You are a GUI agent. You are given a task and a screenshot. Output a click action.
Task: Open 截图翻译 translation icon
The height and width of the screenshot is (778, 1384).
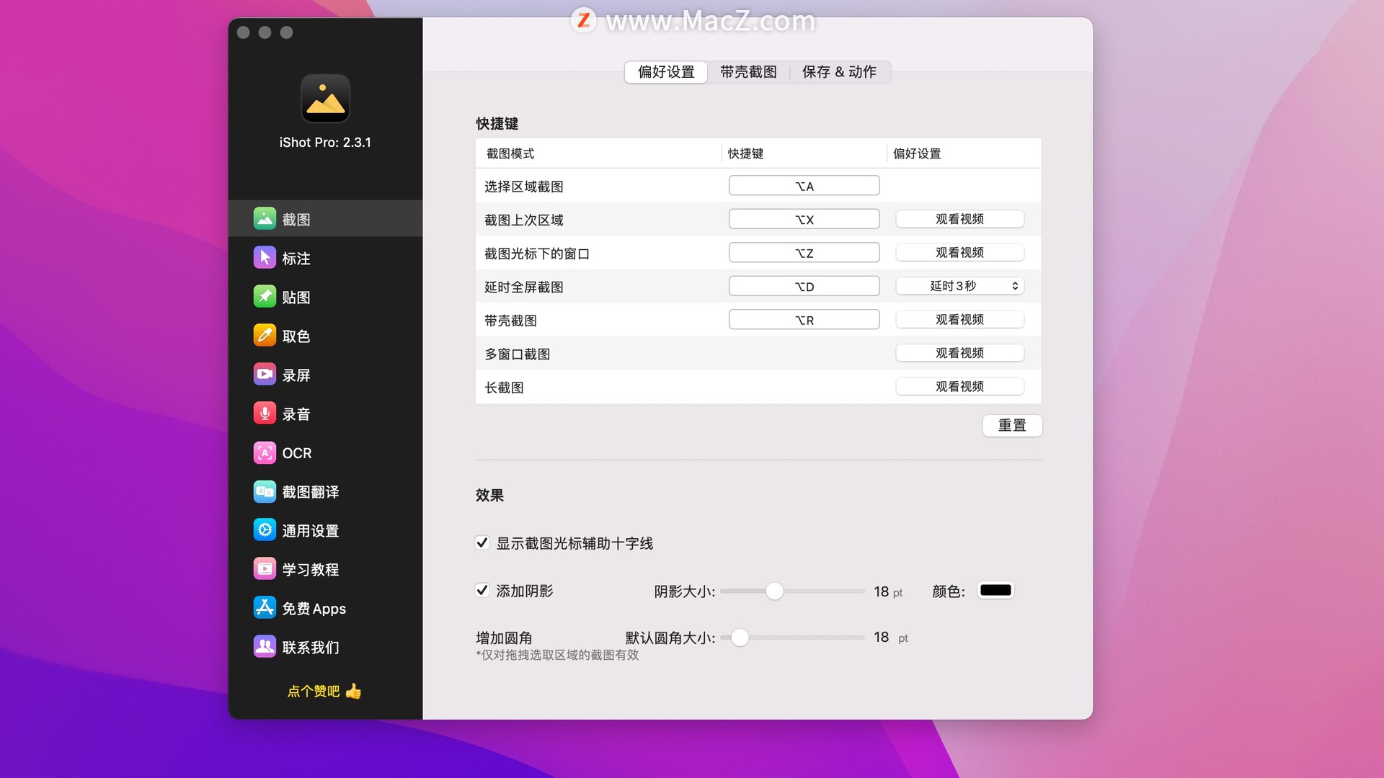point(265,491)
